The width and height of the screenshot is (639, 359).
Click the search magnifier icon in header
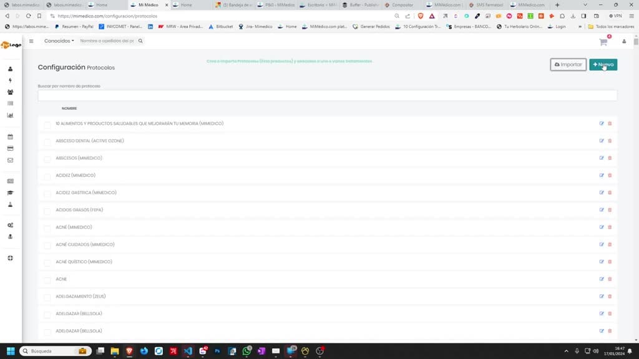(140, 41)
